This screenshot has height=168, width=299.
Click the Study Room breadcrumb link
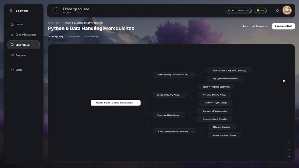point(54,23)
